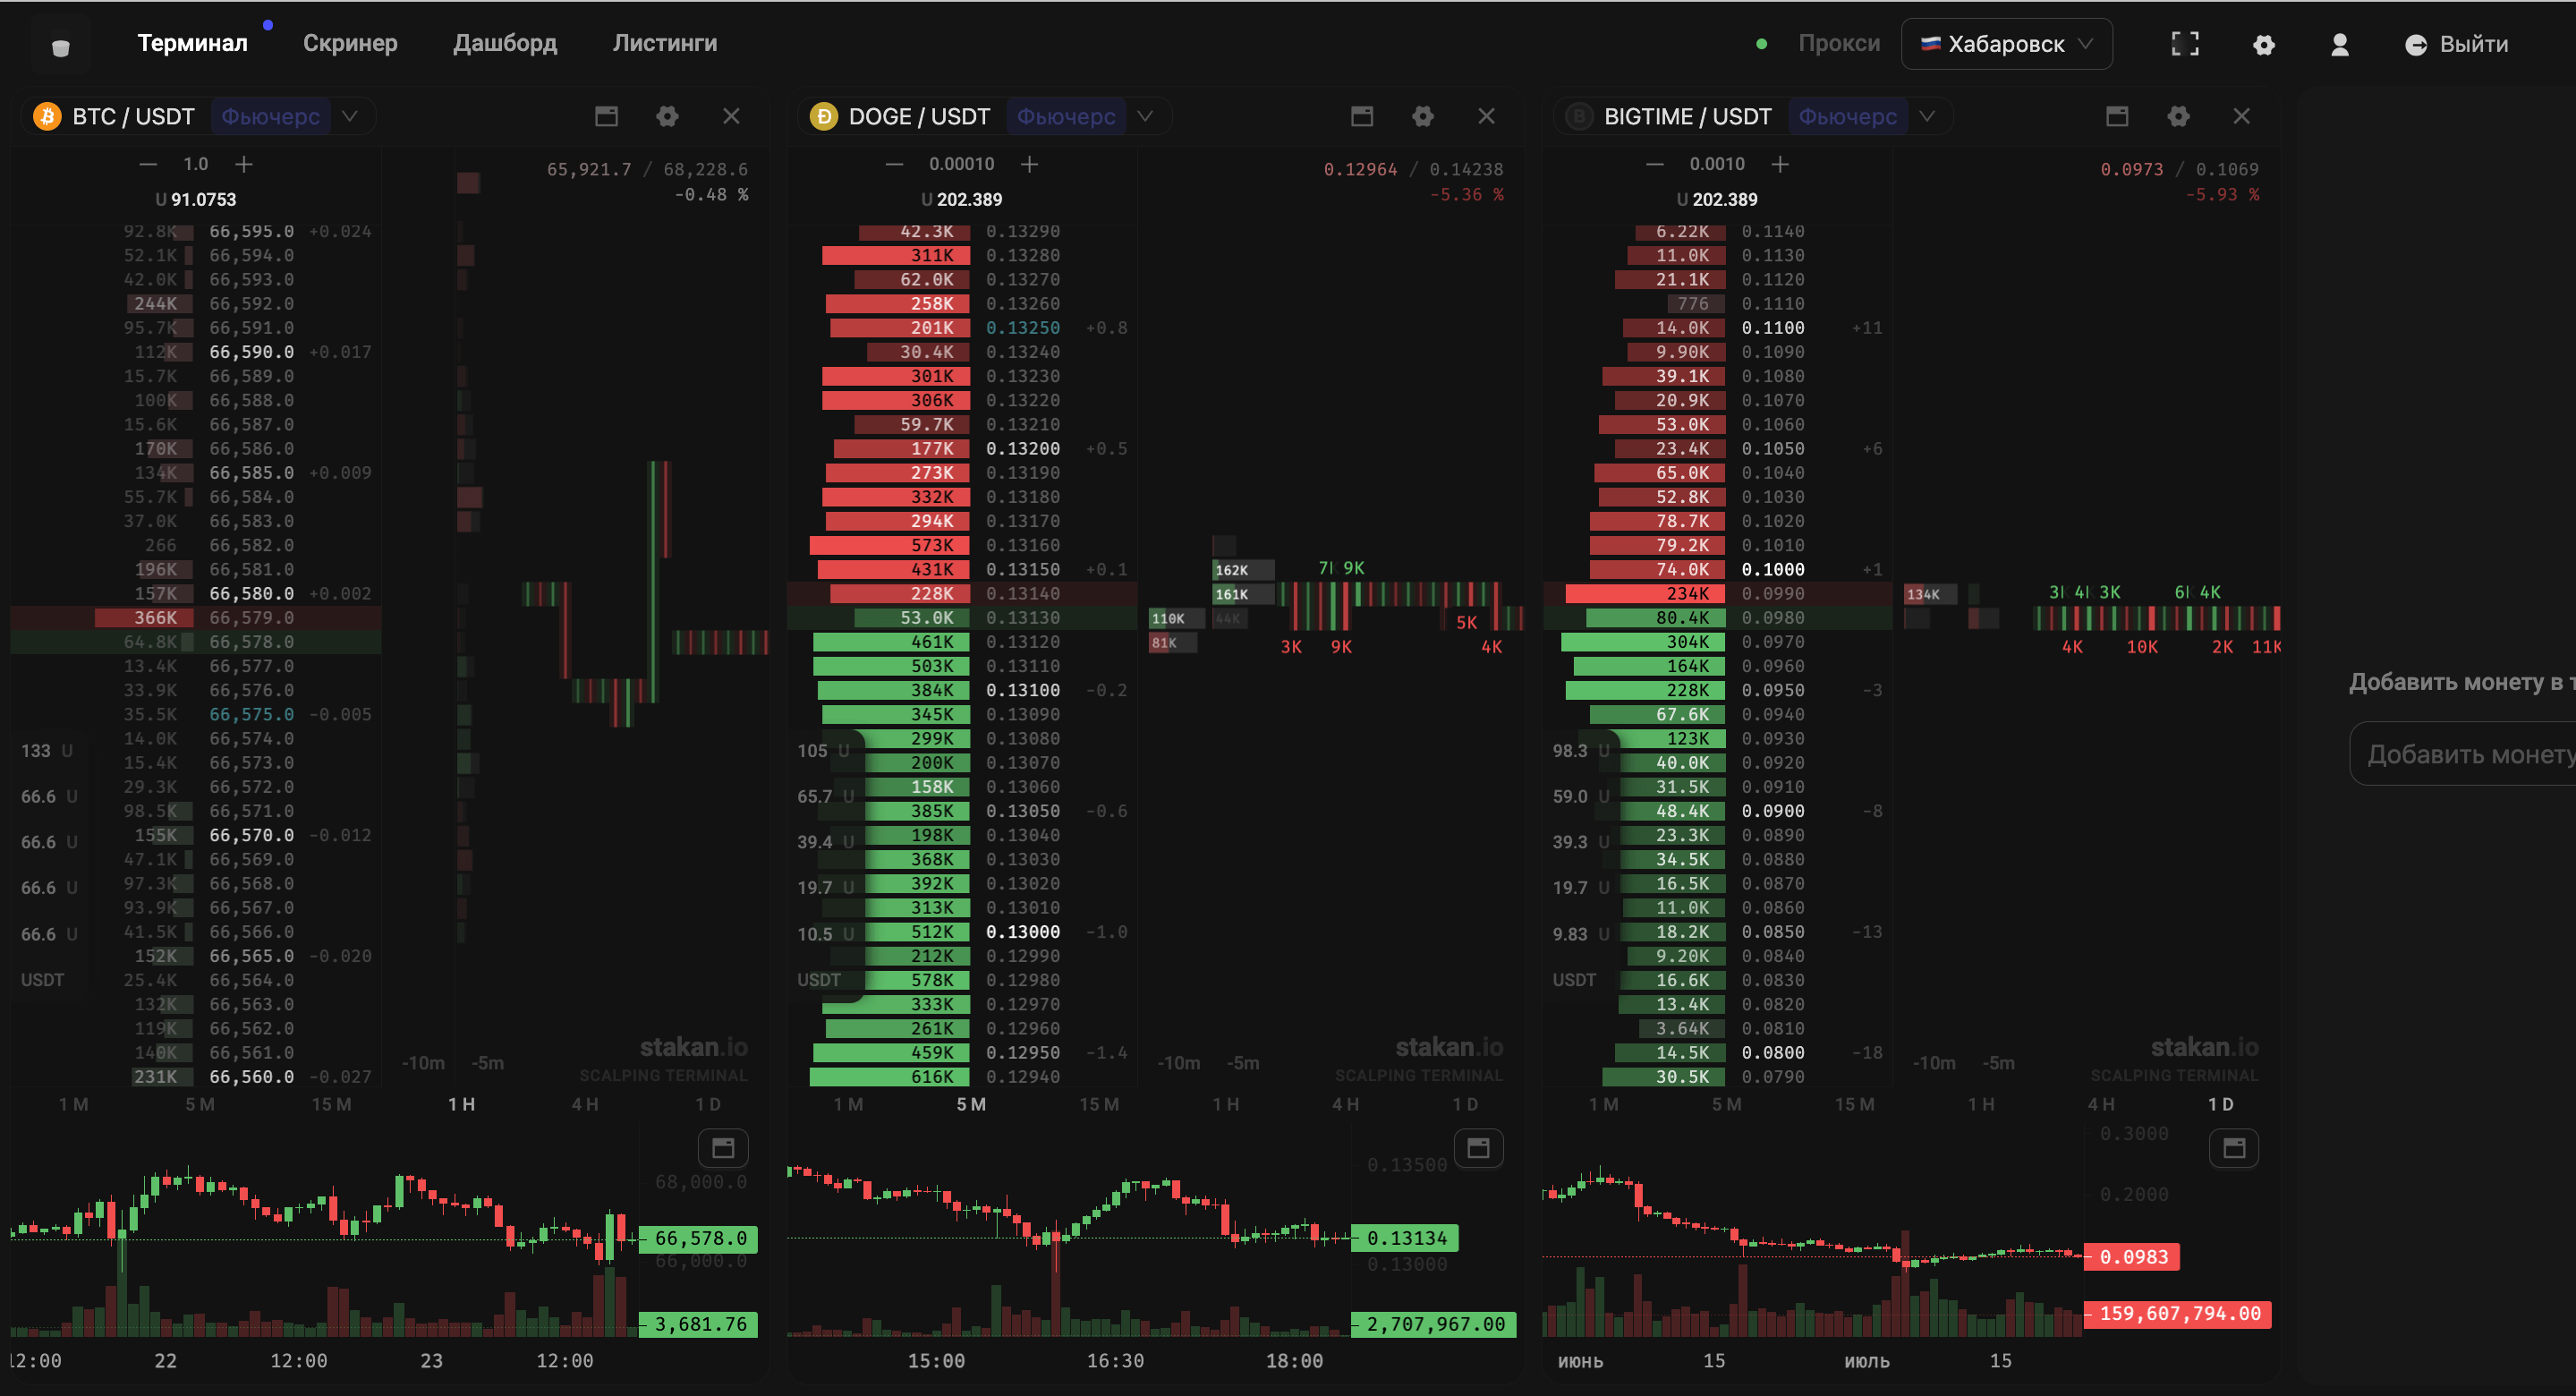Open the Скринер tab
The width and height of the screenshot is (2576, 1396).
[x=350, y=43]
